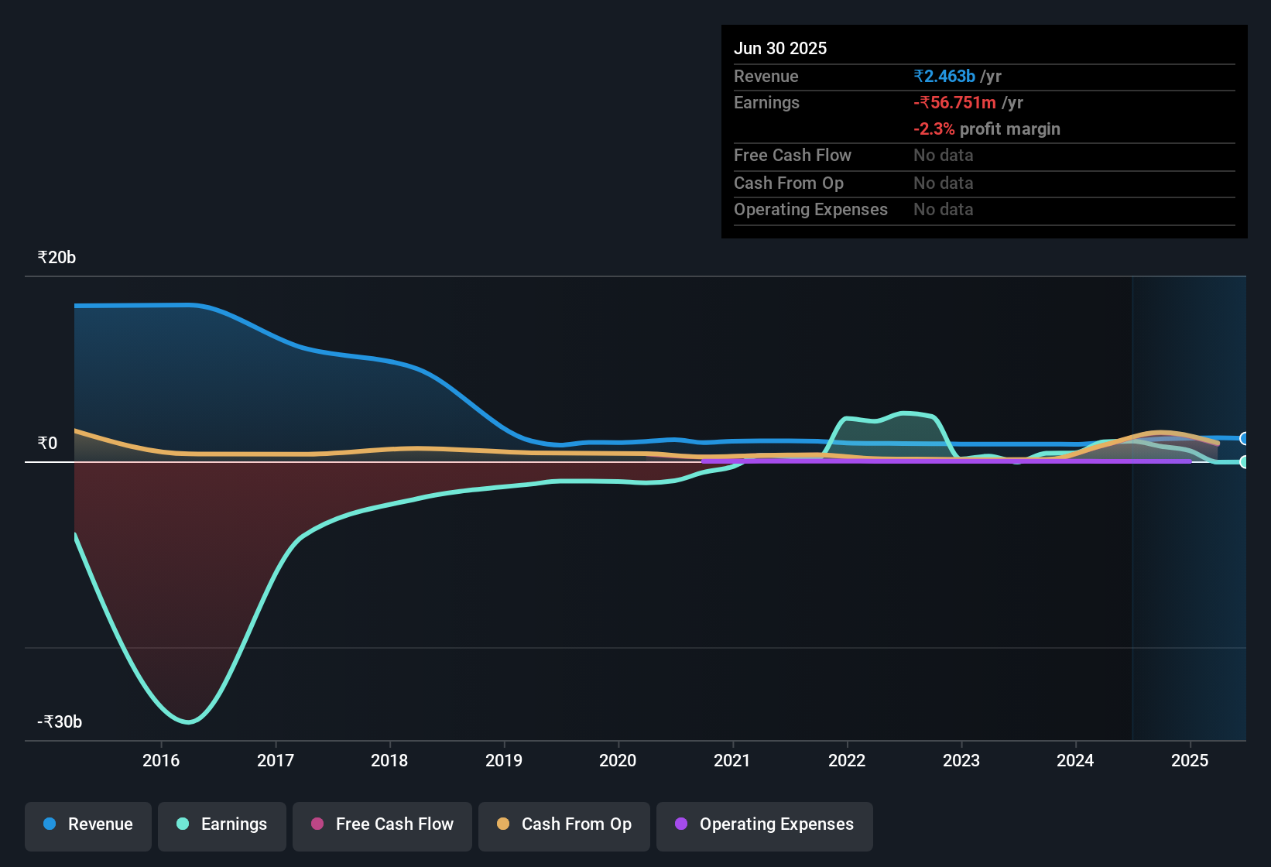Click the -₹30b y-axis label
This screenshot has height=867, width=1271.
click(60, 722)
